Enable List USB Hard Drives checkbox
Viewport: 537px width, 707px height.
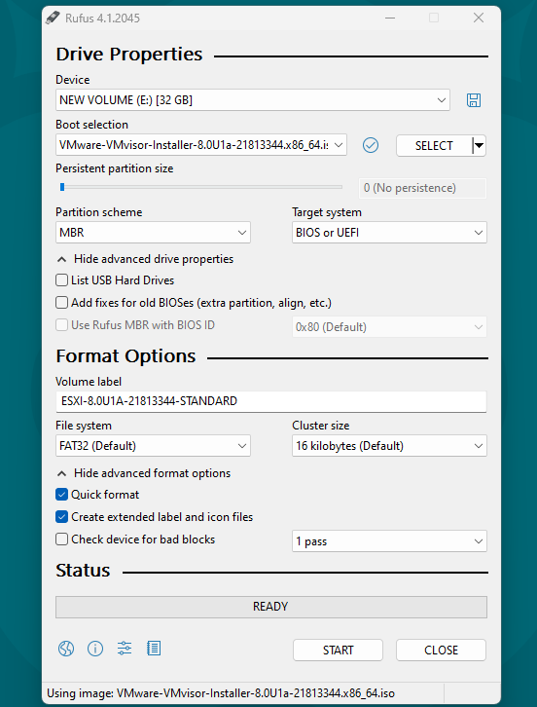[61, 280]
